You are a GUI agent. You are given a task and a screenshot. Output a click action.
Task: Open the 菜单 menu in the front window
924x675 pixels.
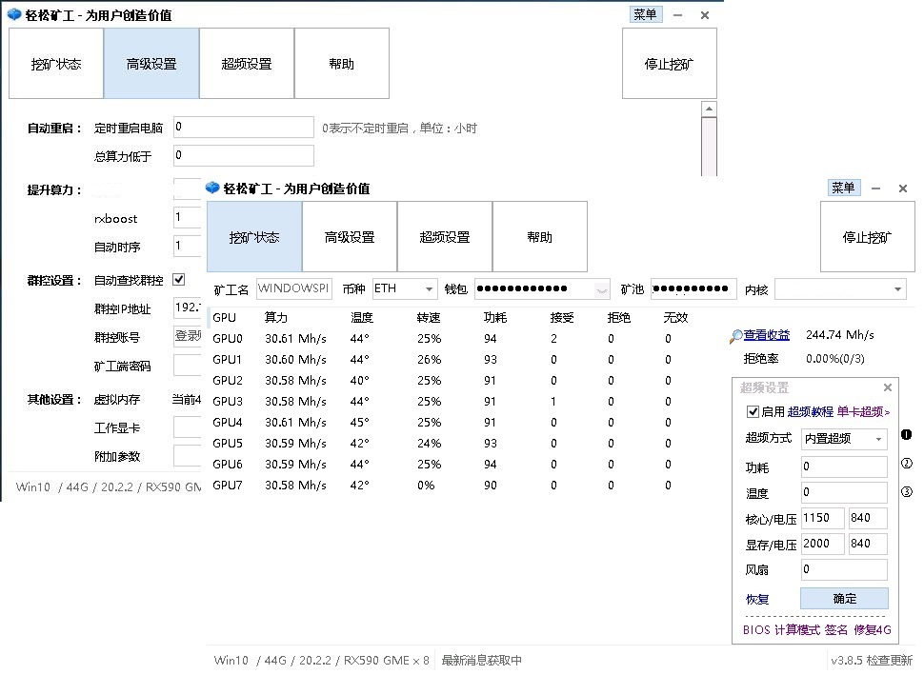(x=843, y=188)
